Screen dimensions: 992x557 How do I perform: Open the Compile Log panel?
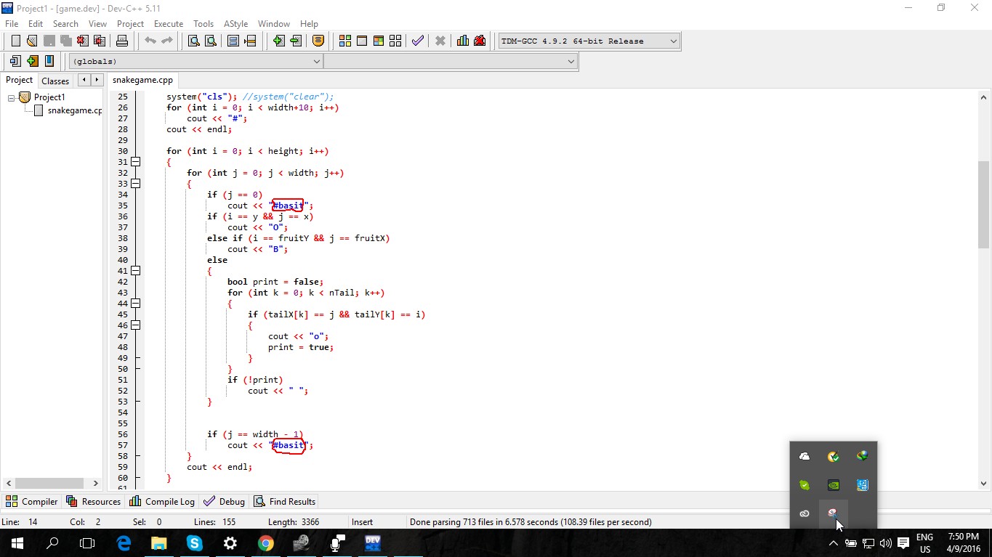[x=161, y=501]
